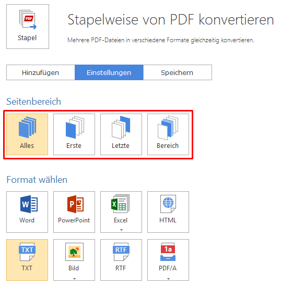
Task: Select the Bereich page range icon
Action: (168, 128)
